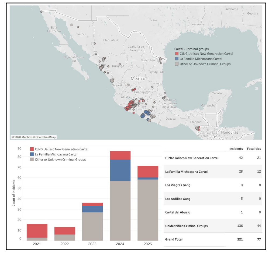Open the Mapbox attribution link

[21, 137]
